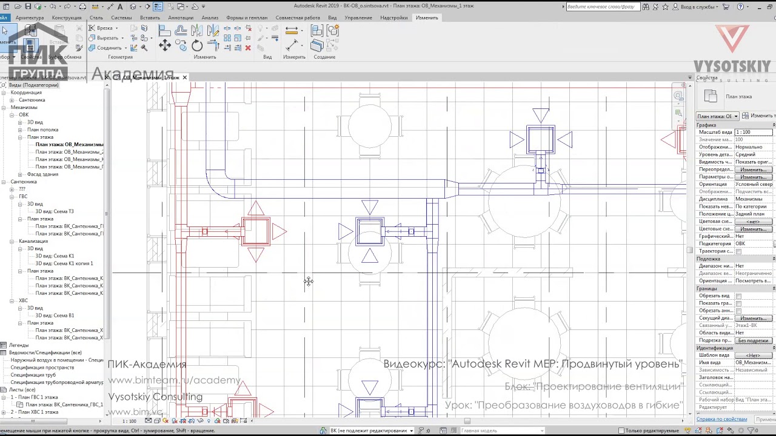Toggle the 'Траектория с...' checkbox

pos(738,251)
